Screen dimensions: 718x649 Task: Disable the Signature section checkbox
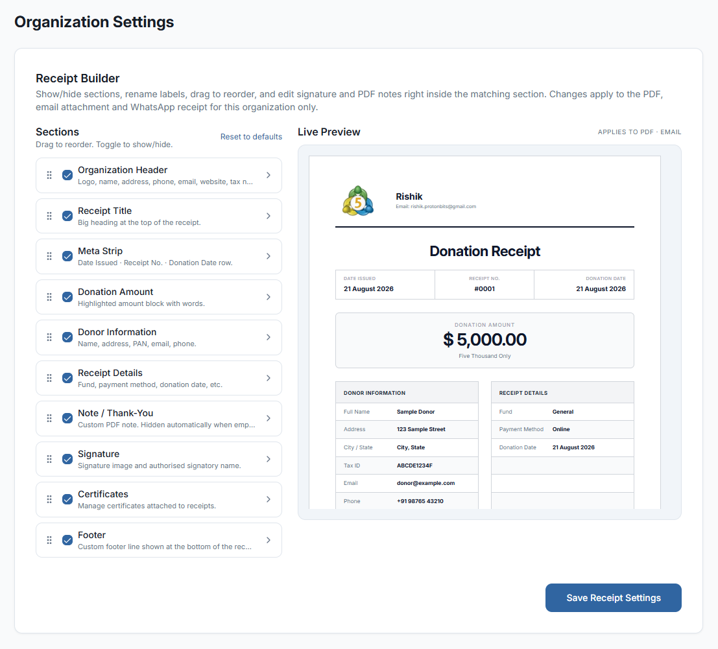(67, 459)
